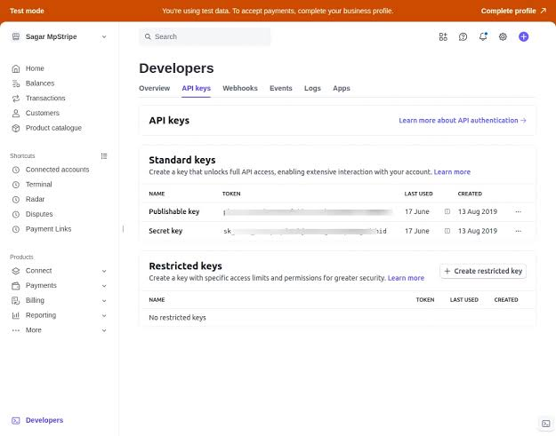This screenshot has height=436, width=556.
Task: Open Learn more about API authentication link
Action: tap(463, 121)
